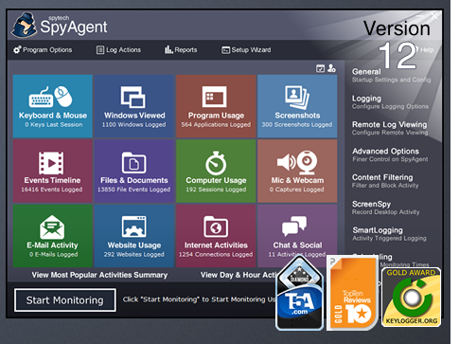Open the Program Options menu
The width and height of the screenshot is (459, 344).
click(43, 50)
